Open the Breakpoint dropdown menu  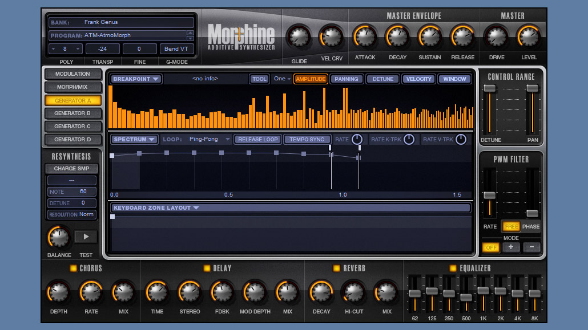[x=136, y=79]
